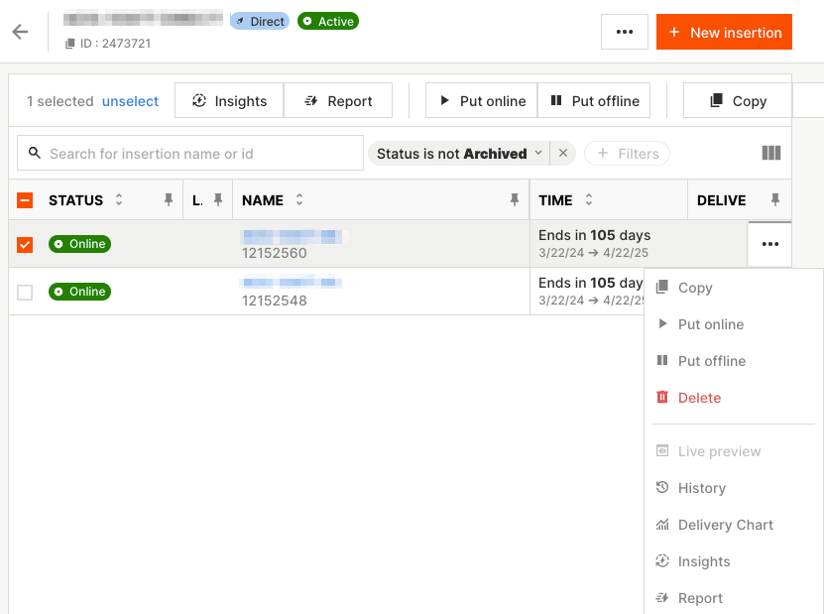Uncheck the first insertion row checkbox
This screenshot has width=824, height=614.
tap(26, 244)
